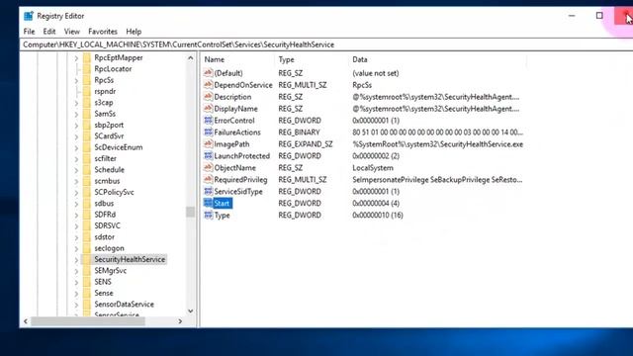
Task: Click the tree scroll up arrow
Action: coord(190,58)
